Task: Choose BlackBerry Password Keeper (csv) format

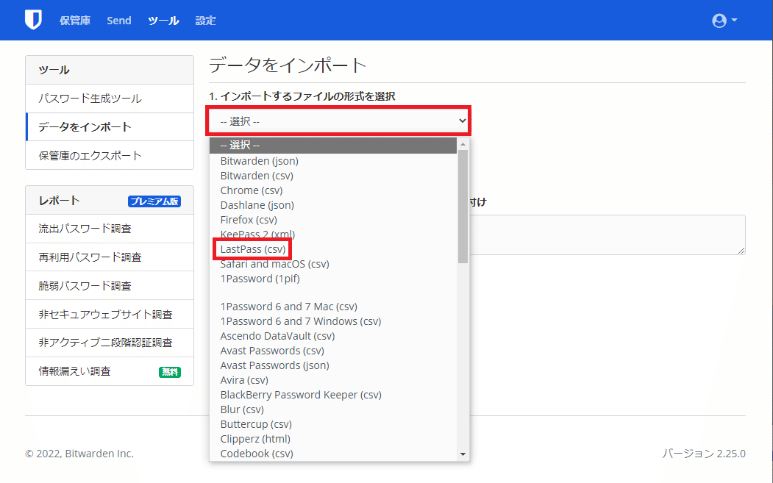Action: coord(333,396)
